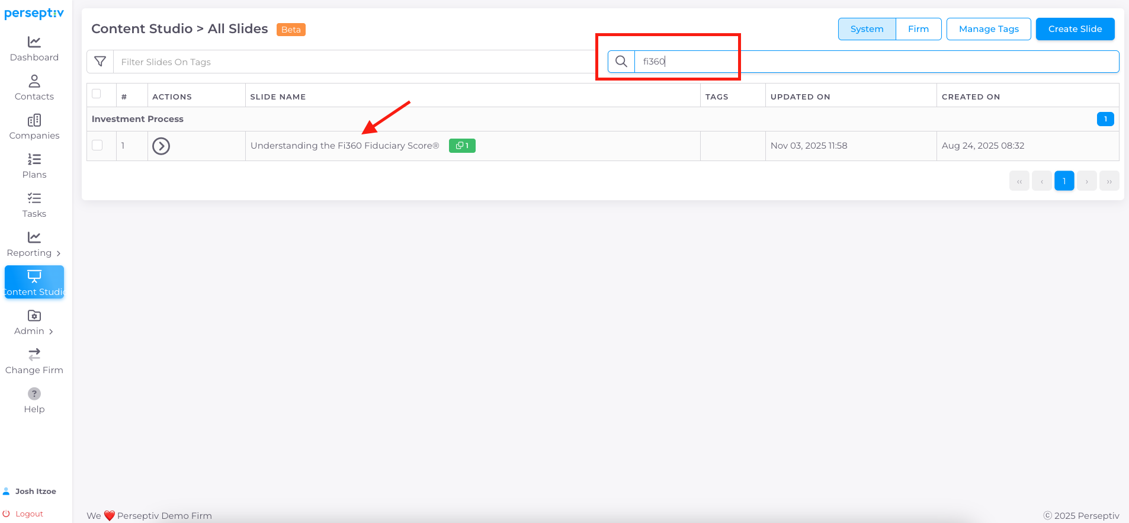Viewport: 1129px width, 523px height.
Task: Click the circled arrow action for row 1
Action: point(161,146)
